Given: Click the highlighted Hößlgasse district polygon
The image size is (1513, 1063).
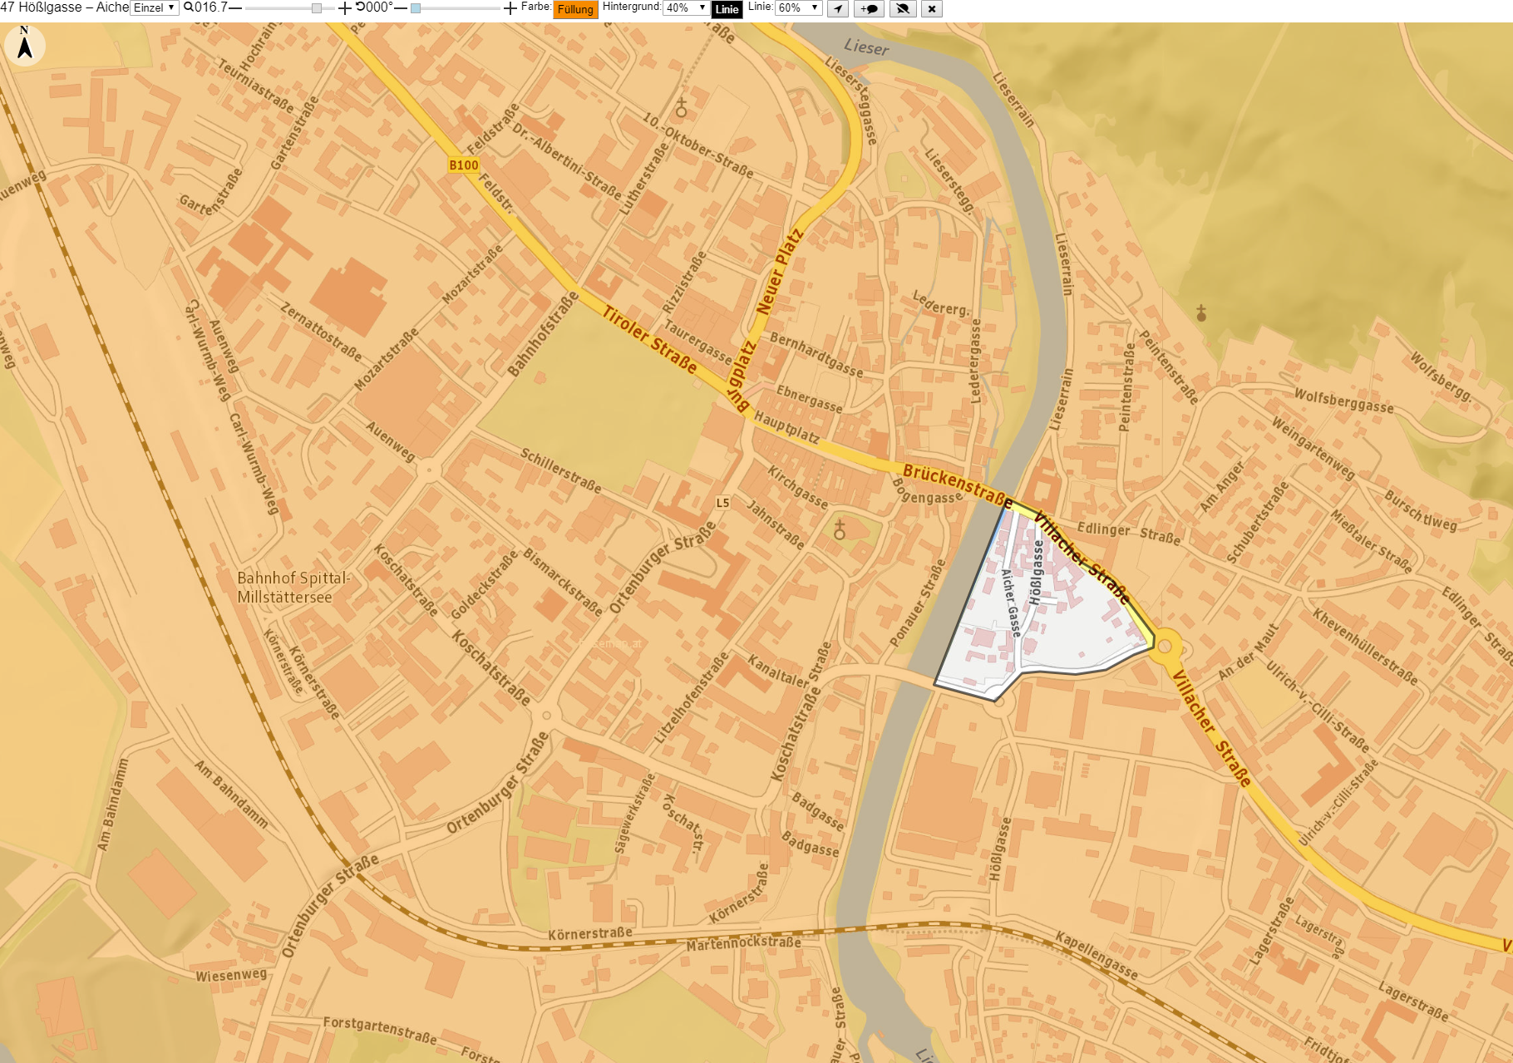Looking at the screenshot, I should (1047, 615).
